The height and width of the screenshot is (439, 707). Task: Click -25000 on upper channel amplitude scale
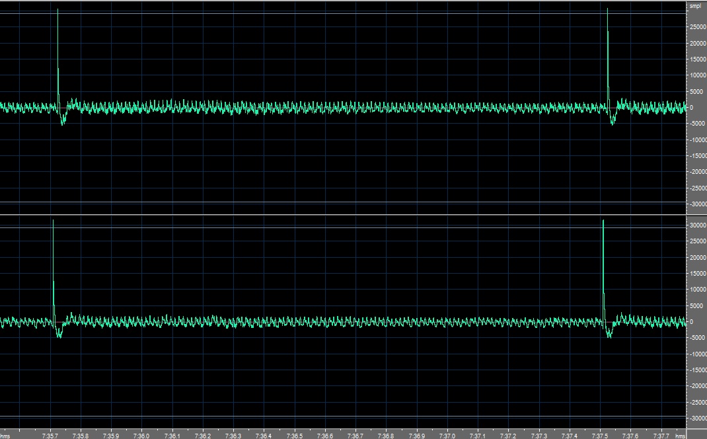[698, 188]
